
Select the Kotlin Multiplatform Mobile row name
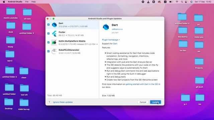click(x=72, y=41)
